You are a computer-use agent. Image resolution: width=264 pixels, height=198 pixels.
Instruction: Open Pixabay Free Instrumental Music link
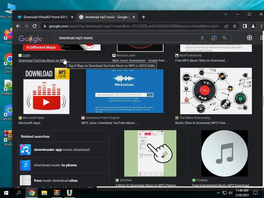222,185
